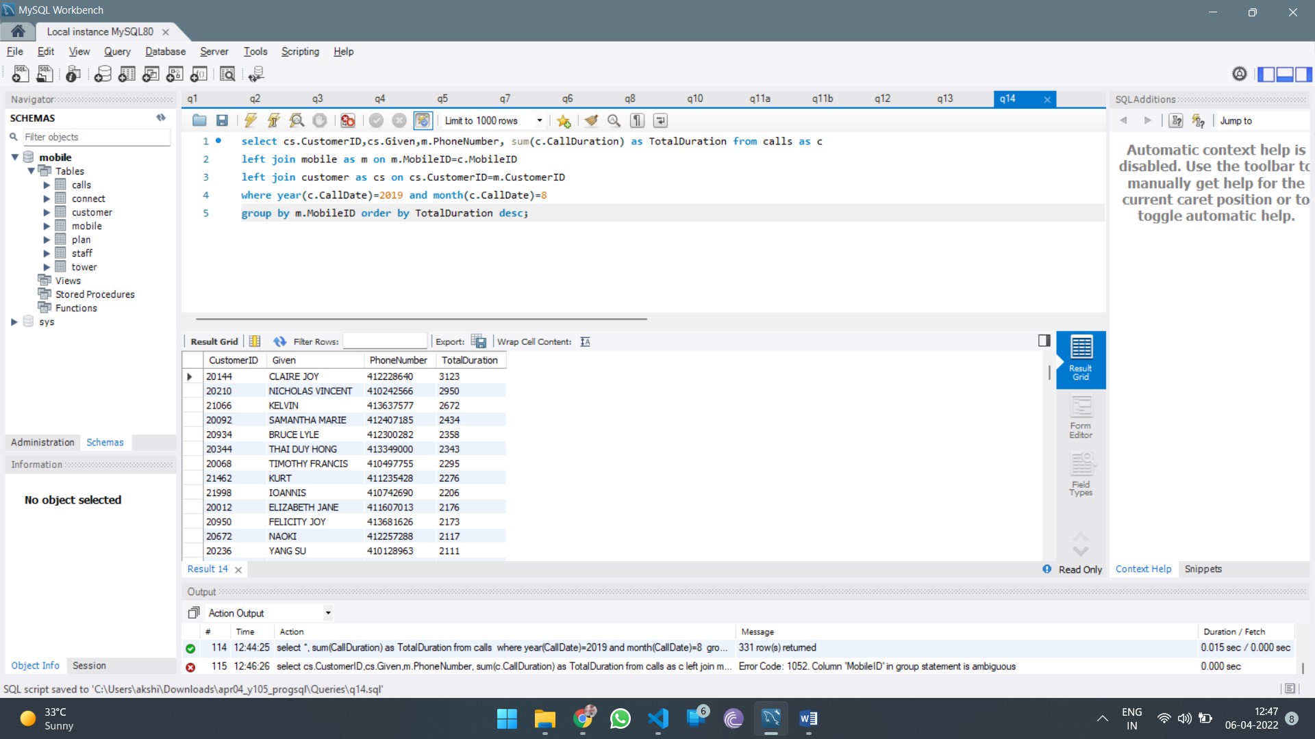Open the Query menu
The height and width of the screenshot is (739, 1315).
tap(117, 51)
